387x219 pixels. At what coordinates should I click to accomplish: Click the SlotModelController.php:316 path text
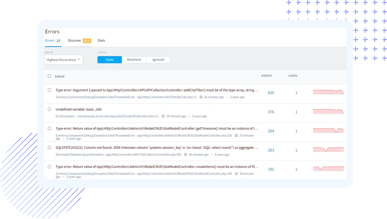tap(185, 135)
